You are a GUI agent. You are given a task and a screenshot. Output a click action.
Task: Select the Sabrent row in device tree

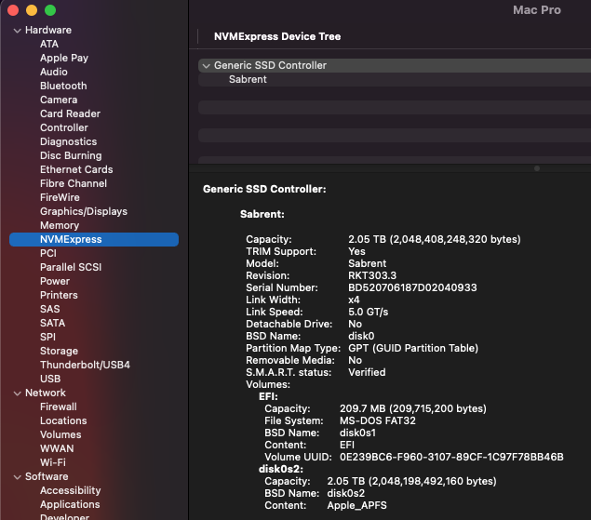pyautogui.click(x=395, y=79)
